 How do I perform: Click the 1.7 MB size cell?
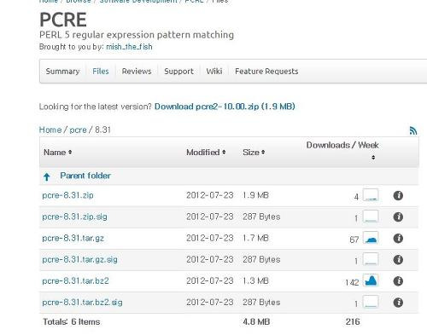(255, 238)
